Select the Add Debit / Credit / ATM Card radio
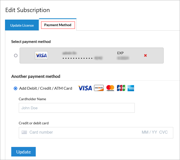Viewport: 180px width, 160px height. [x=16, y=88]
